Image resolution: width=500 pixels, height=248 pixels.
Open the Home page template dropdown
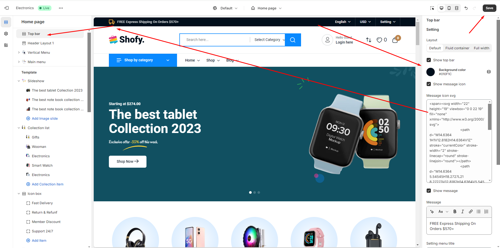coord(266,8)
